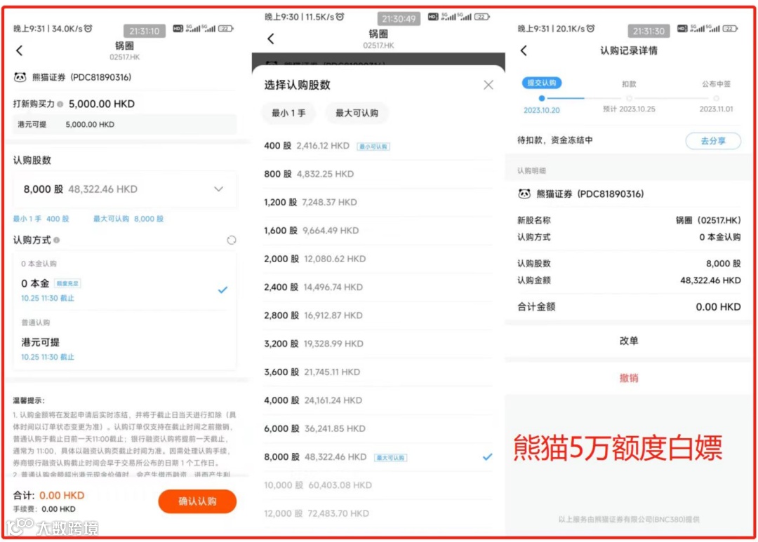
Task: Choose 8,000 股 48,322.46 HKD option
Action: tap(378, 457)
